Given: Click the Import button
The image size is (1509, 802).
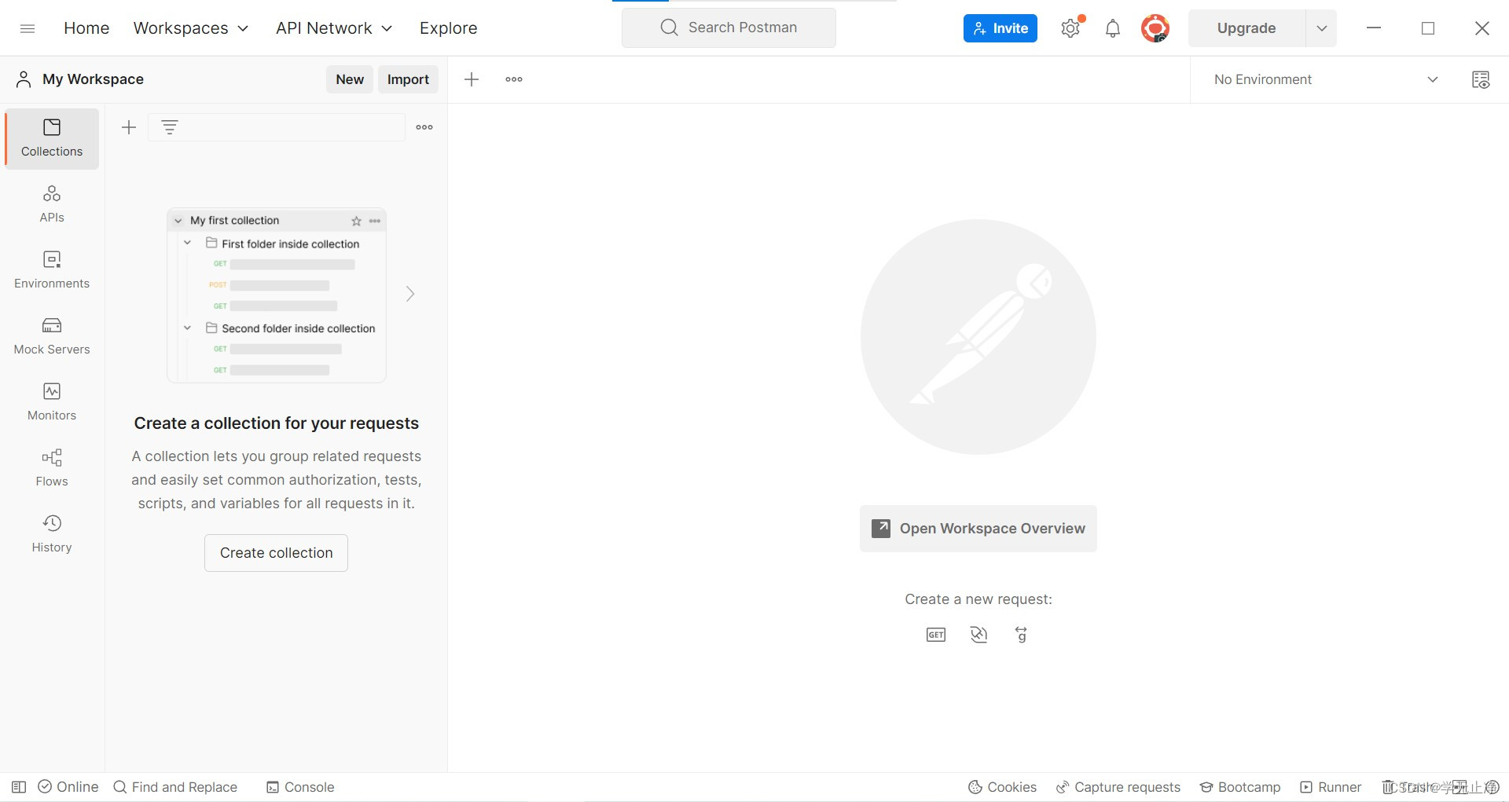Looking at the screenshot, I should (408, 79).
